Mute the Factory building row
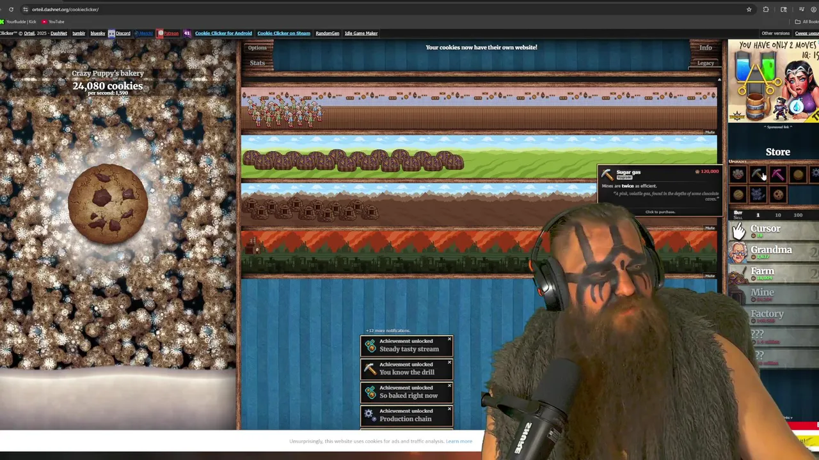Screen dimensions: 819x460 pyautogui.click(x=710, y=276)
